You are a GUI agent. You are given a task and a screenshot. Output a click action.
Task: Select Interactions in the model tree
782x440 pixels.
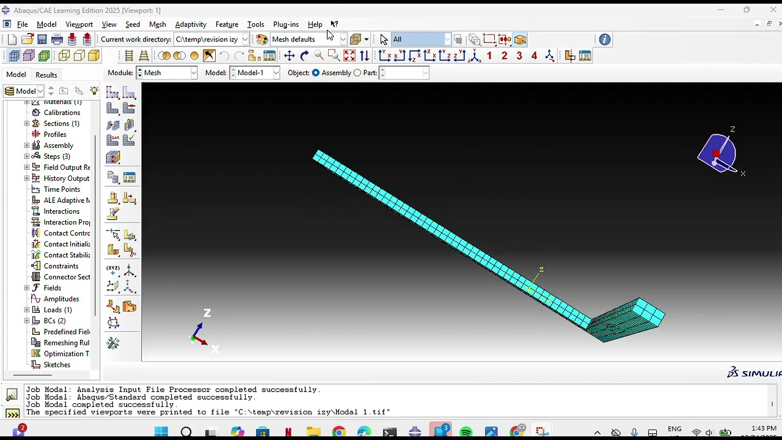(61, 211)
